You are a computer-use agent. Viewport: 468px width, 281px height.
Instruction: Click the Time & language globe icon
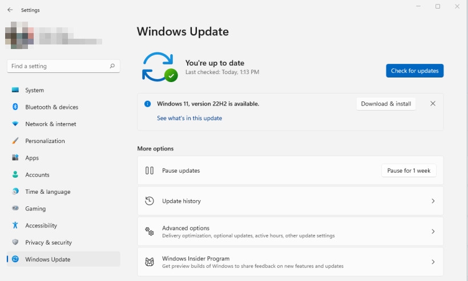15,192
